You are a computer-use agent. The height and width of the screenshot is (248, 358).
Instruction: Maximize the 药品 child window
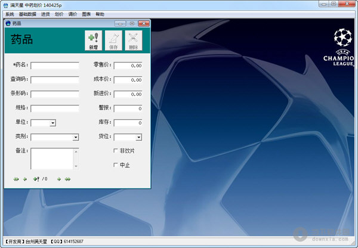tap(132, 23)
